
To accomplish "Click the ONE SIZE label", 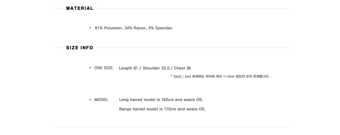I will click(104, 68).
